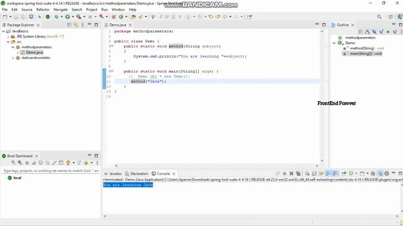Click Collapse All icon in Package Explorer
Viewport: 403px width, 226px height.
pos(69,25)
